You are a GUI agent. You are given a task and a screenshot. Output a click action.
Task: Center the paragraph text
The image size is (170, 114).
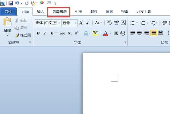[140, 33]
